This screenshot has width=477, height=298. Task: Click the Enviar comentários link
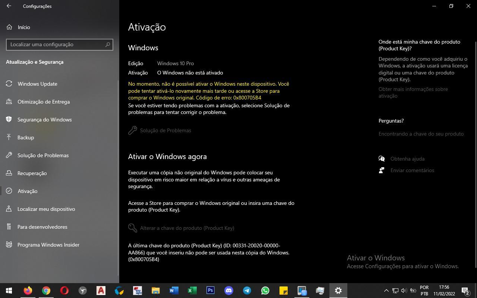(412, 170)
